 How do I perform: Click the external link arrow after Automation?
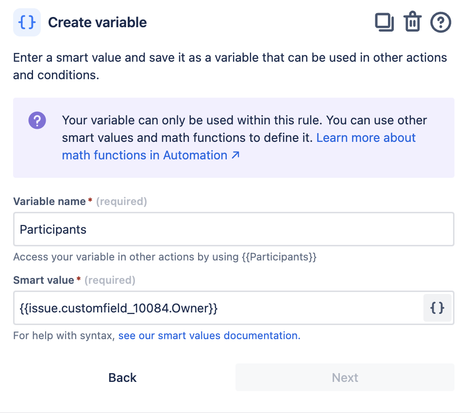coord(235,155)
